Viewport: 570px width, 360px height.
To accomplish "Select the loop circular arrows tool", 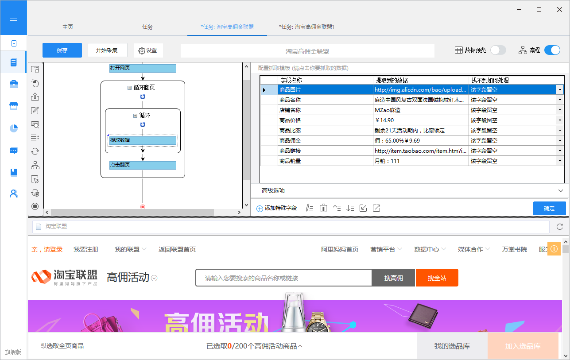I will tap(35, 151).
